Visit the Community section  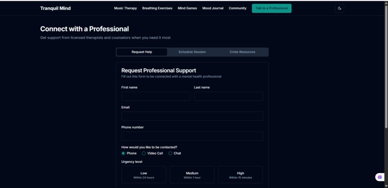[x=237, y=8]
